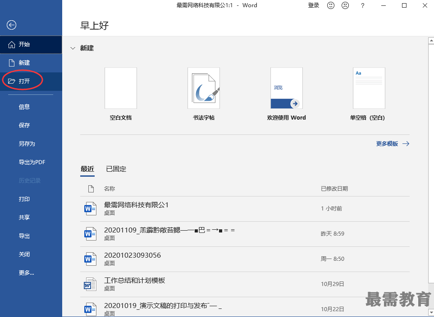Open 更多... options
434x317 pixels.
(27, 273)
